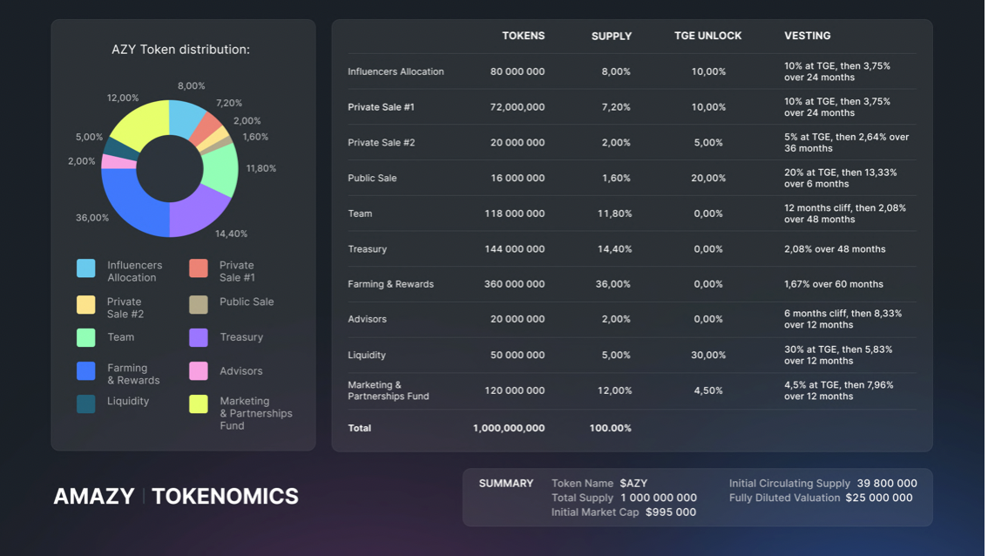Viewport: 988px width, 556px height.
Task: Click the '39 800 000' circulating supply value
Action: pos(887,484)
